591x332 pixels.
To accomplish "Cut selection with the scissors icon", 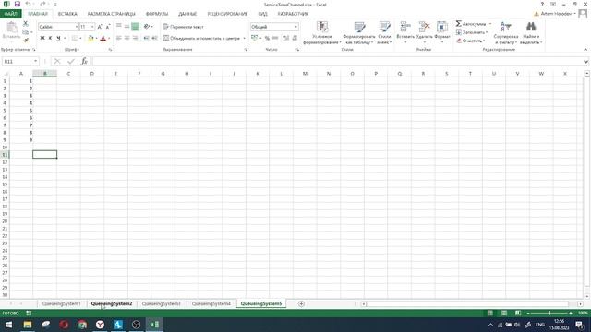I will [x=26, y=24].
